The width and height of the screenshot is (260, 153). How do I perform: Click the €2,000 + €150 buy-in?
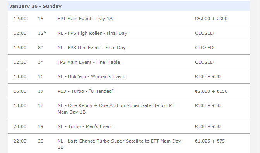point(211,91)
